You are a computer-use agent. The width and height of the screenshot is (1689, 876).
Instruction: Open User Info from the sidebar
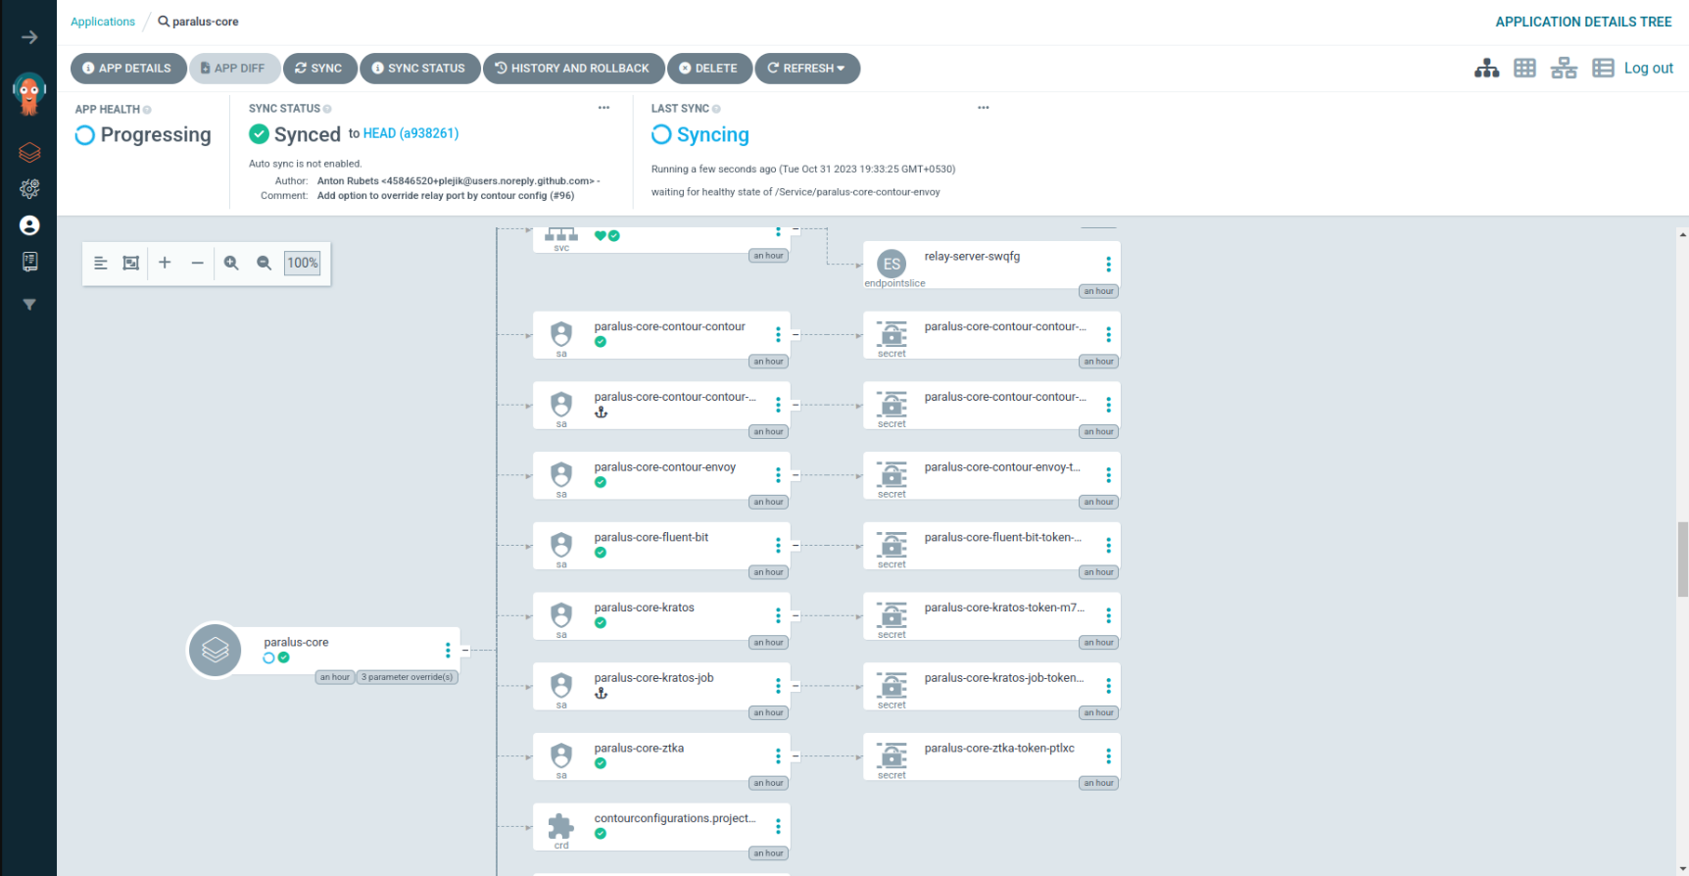click(x=29, y=225)
